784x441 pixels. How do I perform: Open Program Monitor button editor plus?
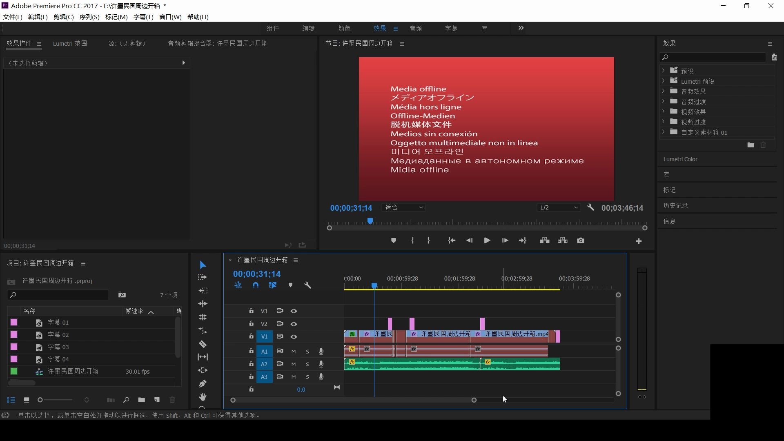[639, 241]
